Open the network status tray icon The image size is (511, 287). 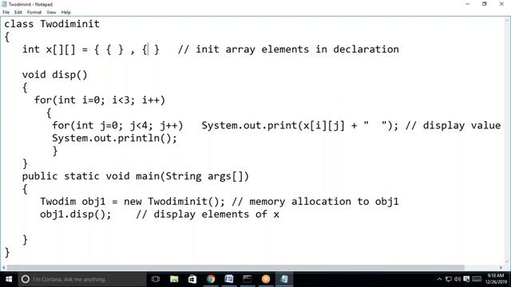click(449, 279)
